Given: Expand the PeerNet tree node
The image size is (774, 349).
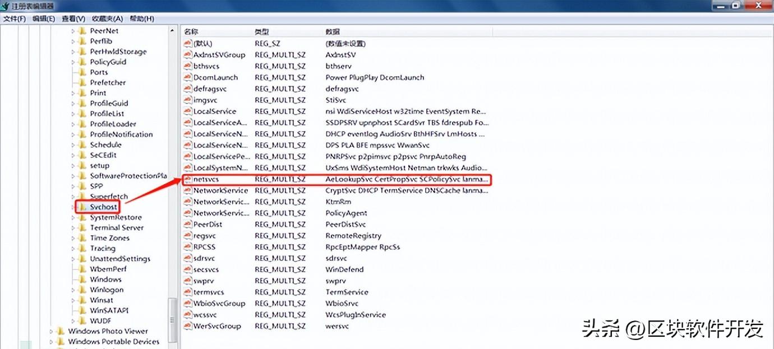Looking at the screenshot, I should (73, 31).
